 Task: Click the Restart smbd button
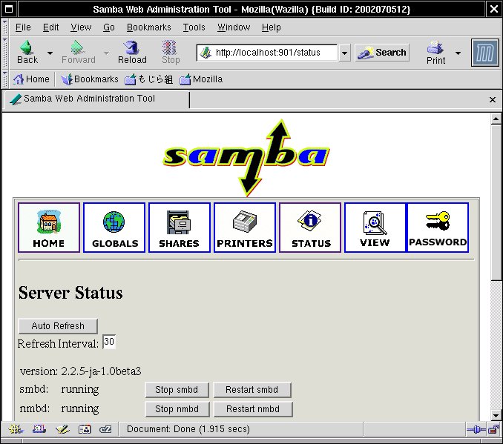252,390
